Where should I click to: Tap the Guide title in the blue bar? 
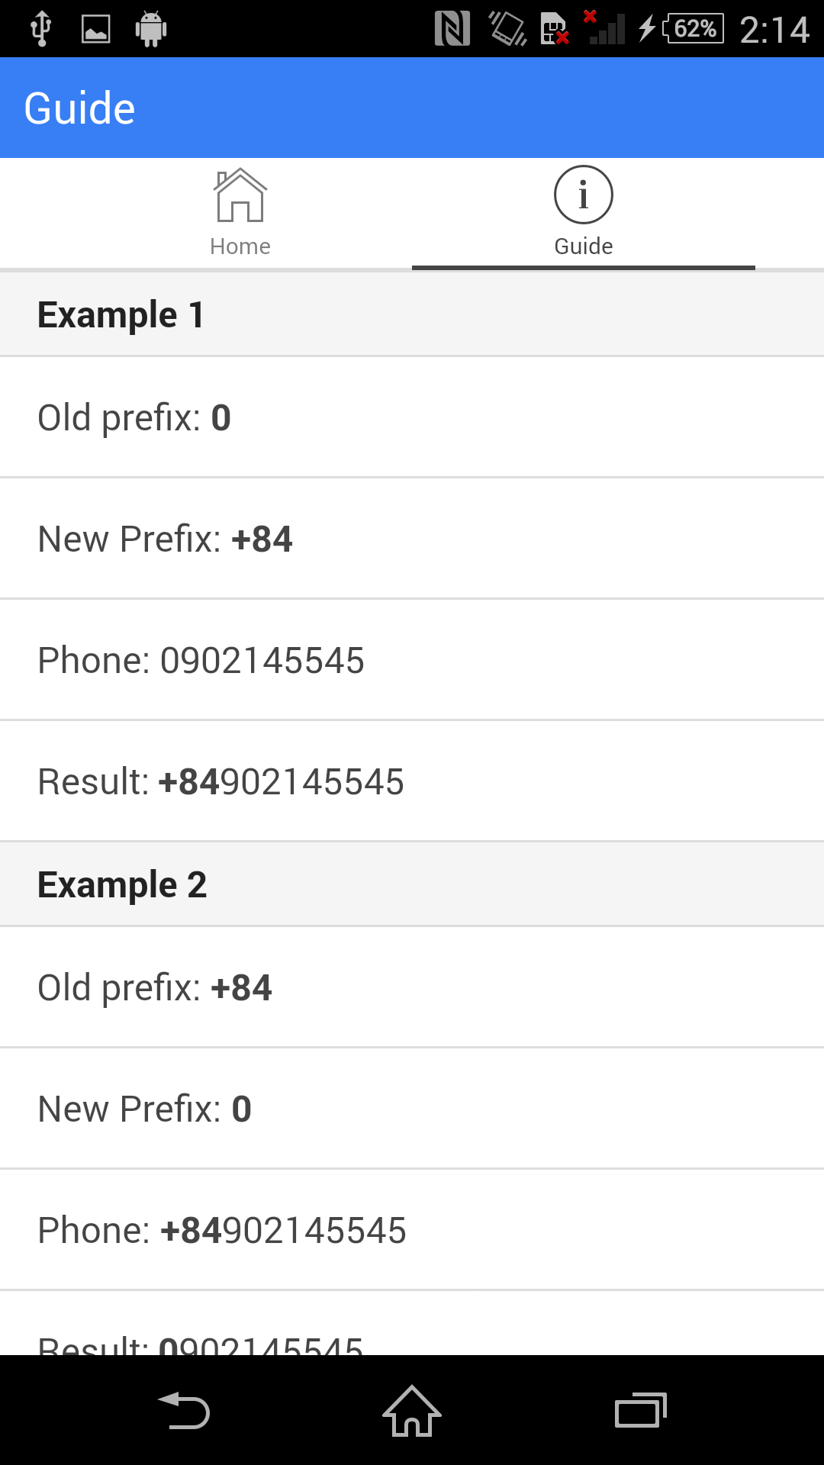coord(79,107)
